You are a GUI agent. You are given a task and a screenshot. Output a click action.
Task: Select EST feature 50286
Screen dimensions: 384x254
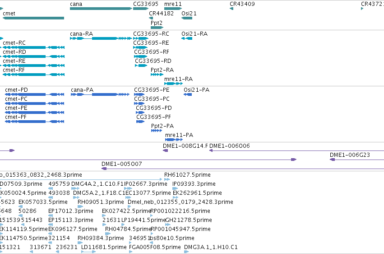pyautogui.click(x=21, y=216)
